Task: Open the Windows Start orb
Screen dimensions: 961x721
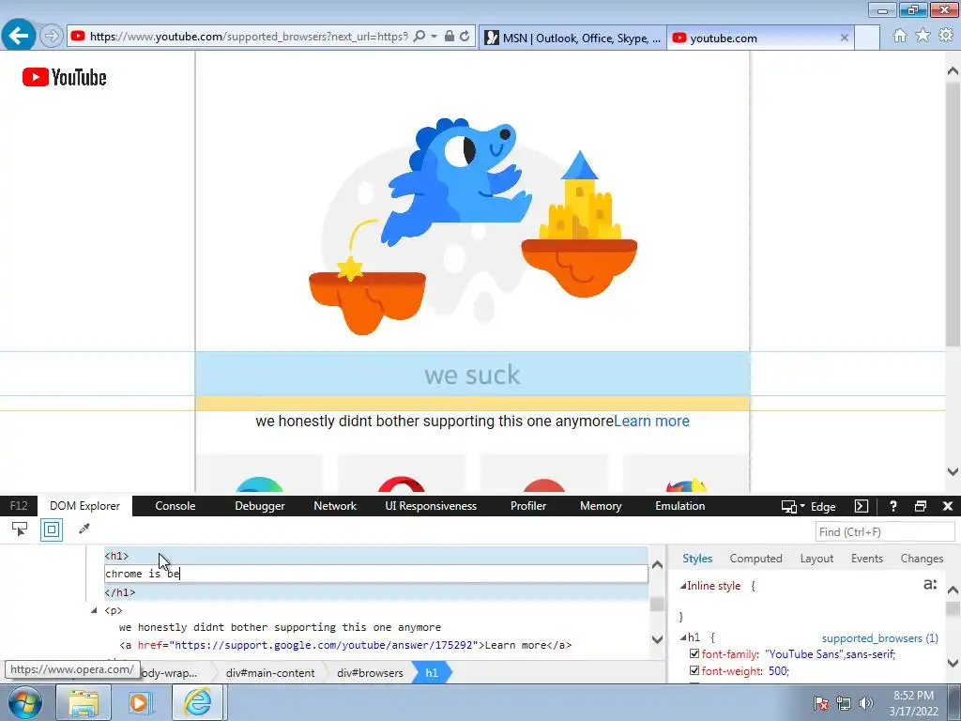Action: tap(24, 702)
